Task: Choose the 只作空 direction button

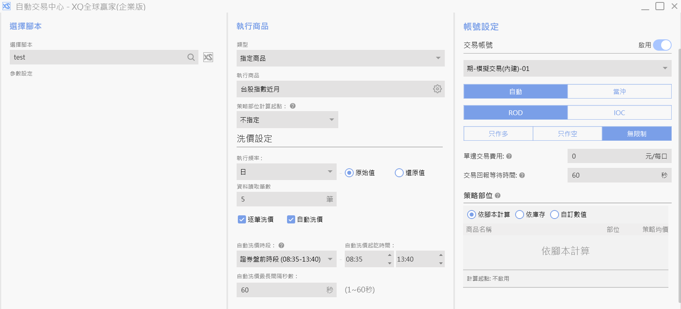Action: (567, 134)
